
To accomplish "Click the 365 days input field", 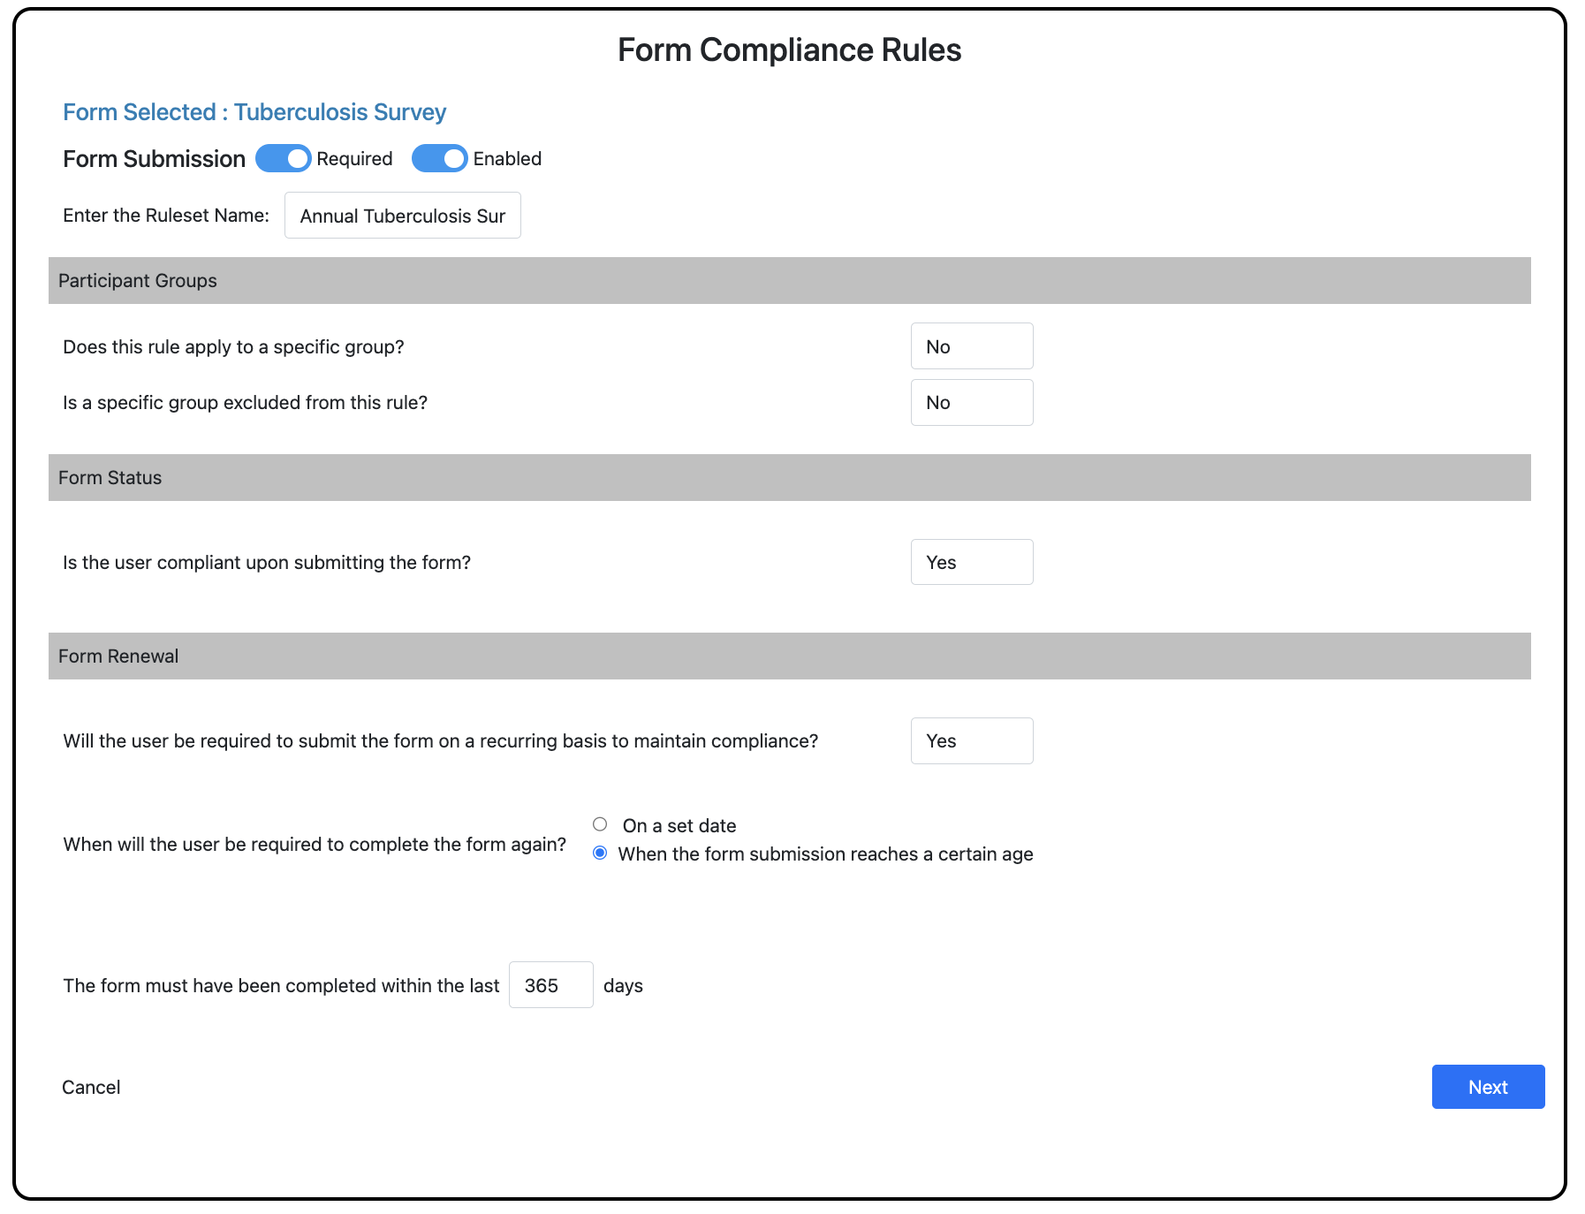I will (x=550, y=985).
